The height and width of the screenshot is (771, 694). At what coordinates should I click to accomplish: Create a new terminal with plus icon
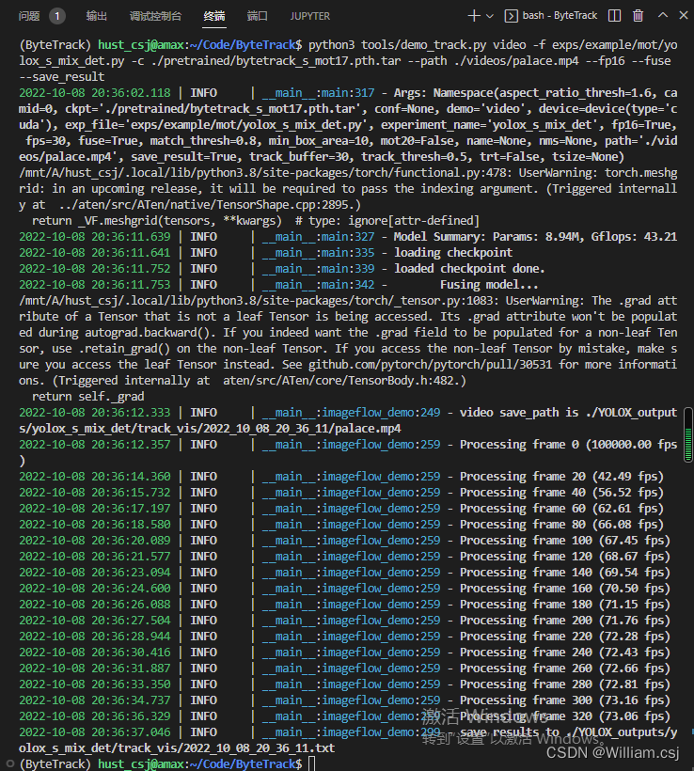[474, 16]
